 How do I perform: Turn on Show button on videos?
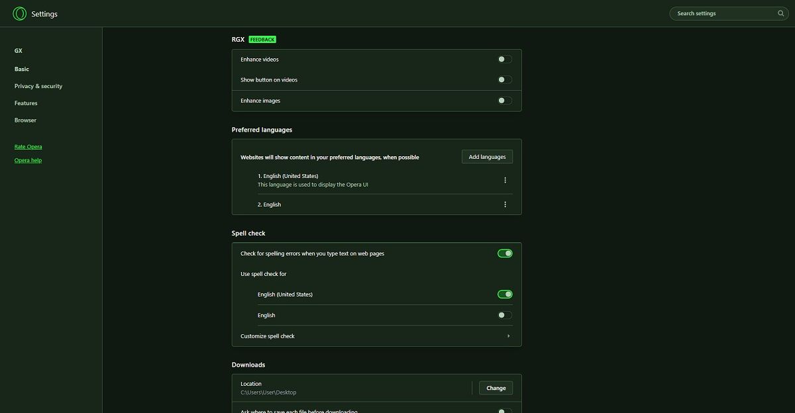(x=504, y=79)
